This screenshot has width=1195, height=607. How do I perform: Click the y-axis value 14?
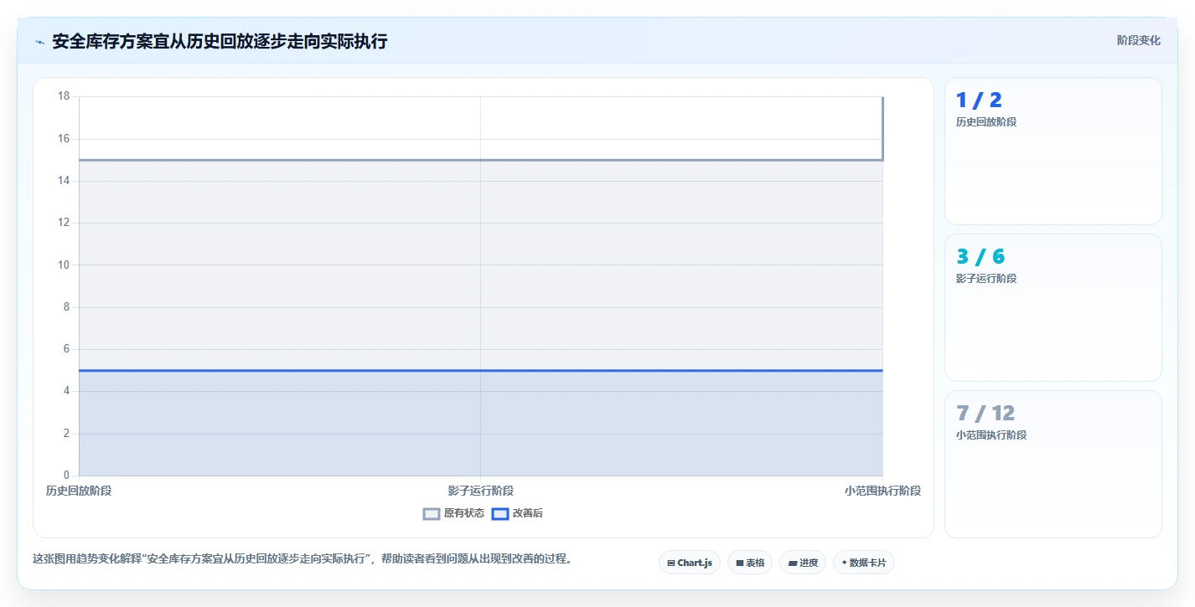click(64, 181)
